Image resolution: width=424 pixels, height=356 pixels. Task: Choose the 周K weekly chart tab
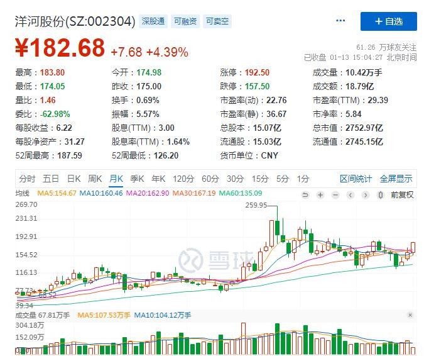[95, 179]
